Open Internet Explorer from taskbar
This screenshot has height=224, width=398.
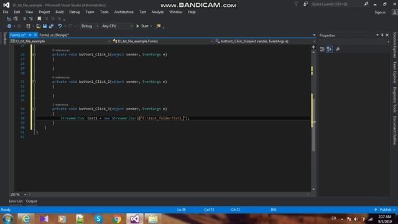(x=25, y=218)
